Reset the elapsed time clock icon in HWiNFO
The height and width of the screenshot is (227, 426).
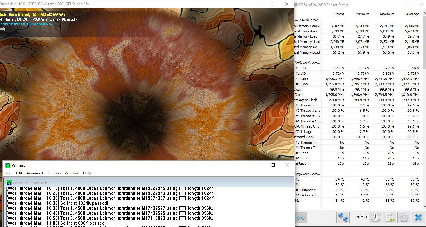pyautogui.click(x=375, y=217)
